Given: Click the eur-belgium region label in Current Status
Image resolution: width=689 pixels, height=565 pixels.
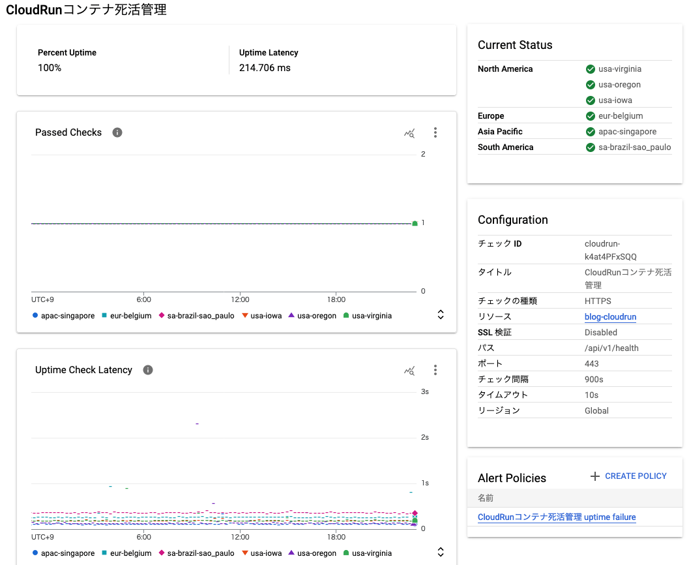Looking at the screenshot, I should (621, 116).
